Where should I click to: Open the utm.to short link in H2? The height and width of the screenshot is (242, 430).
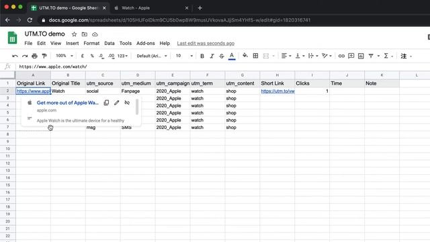click(x=277, y=91)
